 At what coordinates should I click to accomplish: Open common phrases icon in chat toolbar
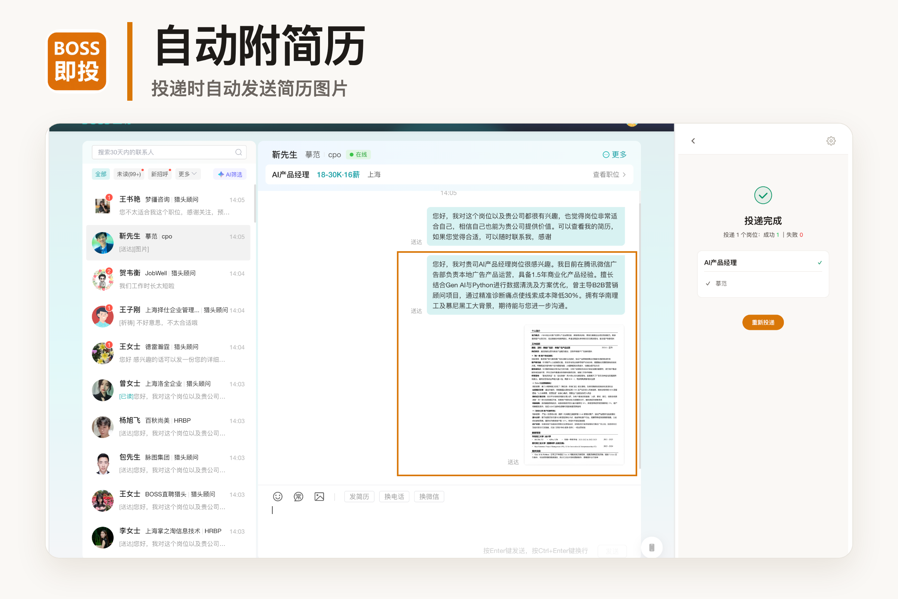[x=298, y=496]
